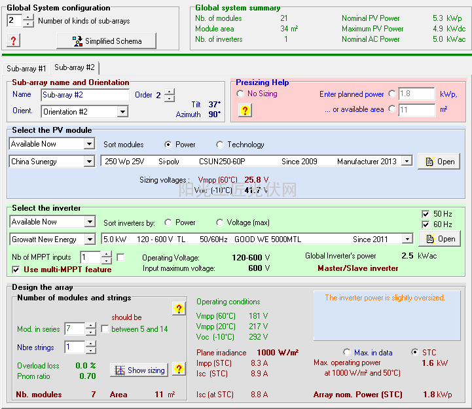Viewport: 472px width, 409px height.
Task: Expand the Growatt New Energy inverter manufacturer dropdown
Action: click(89, 240)
